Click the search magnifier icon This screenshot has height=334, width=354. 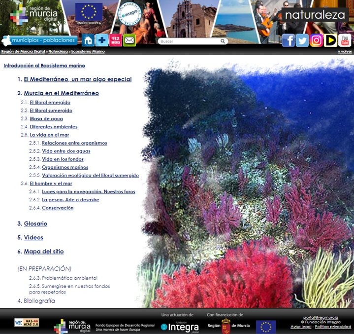click(223, 41)
